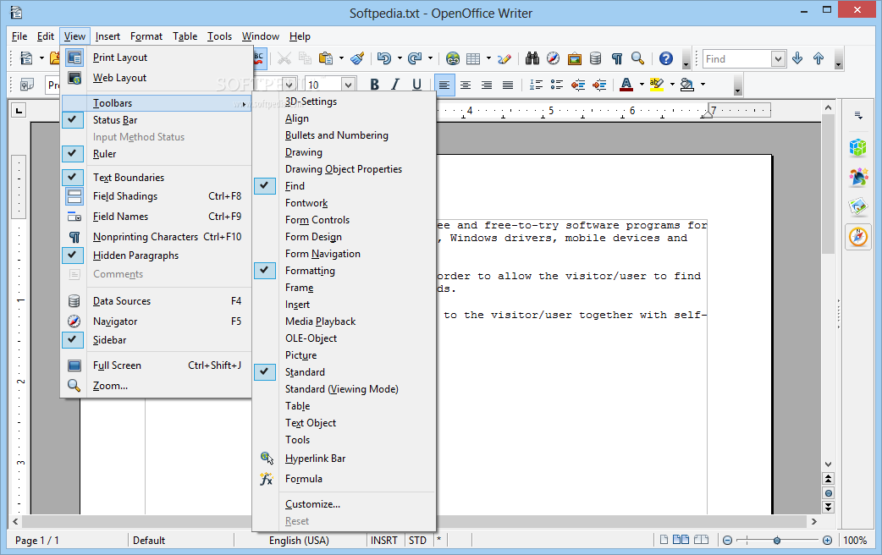882x555 pixels.
Task: Click the Format Paintbrush icon
Action: (357, 58)
